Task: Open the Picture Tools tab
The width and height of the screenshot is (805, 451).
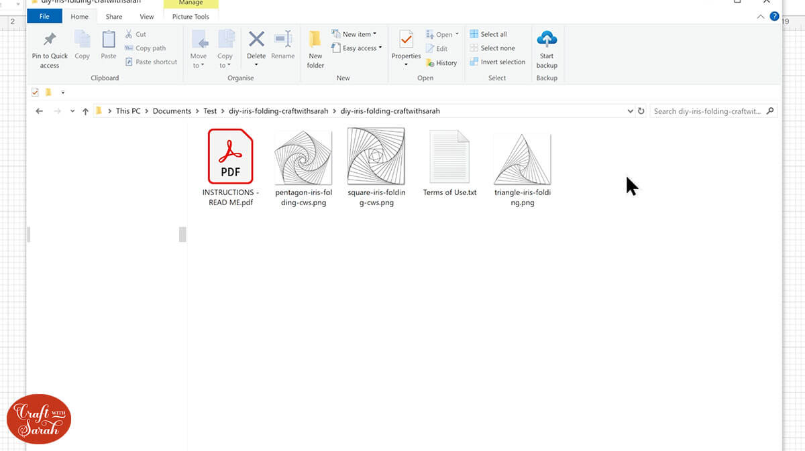Action: click(x=191, y=17)
